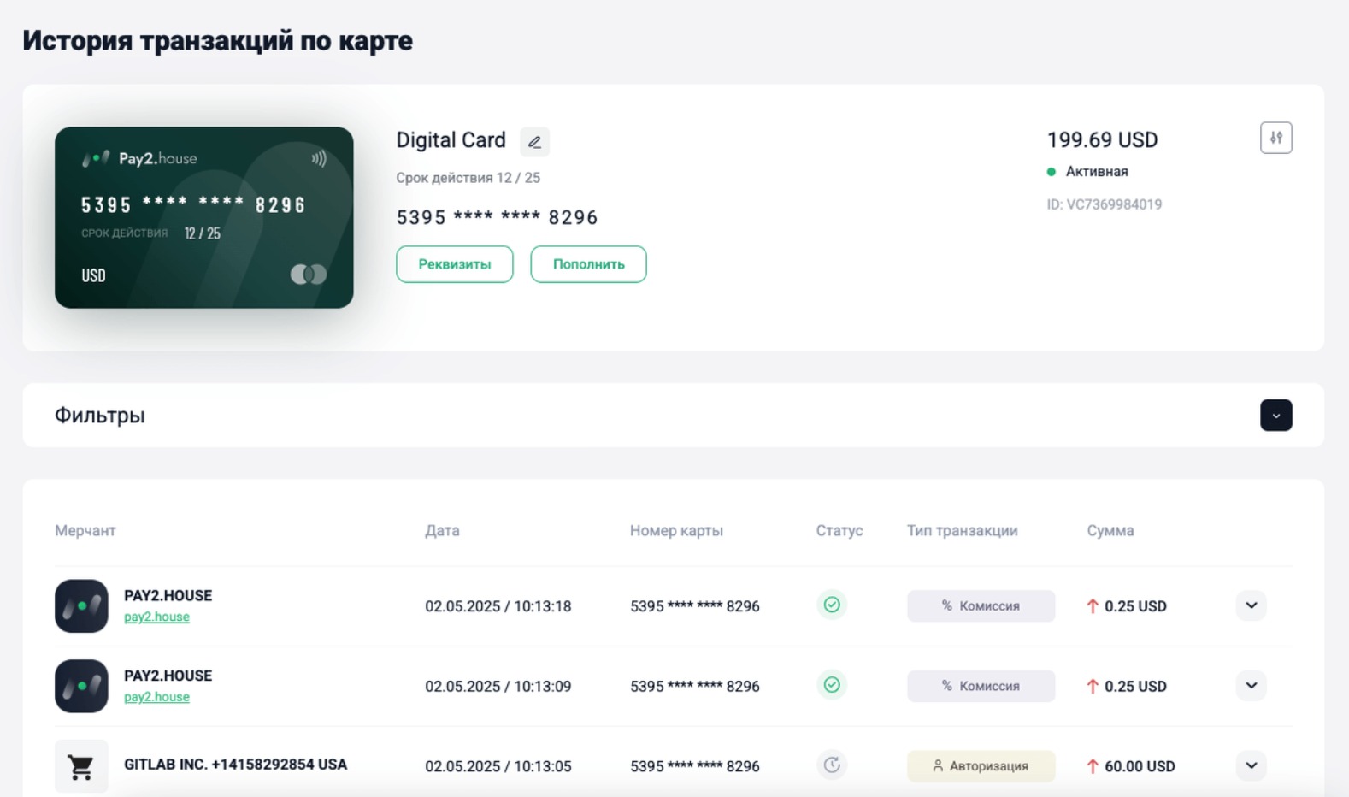Click the Тип транзакции column header
This screenshot has width=1349, height=797.
[962, 530]
